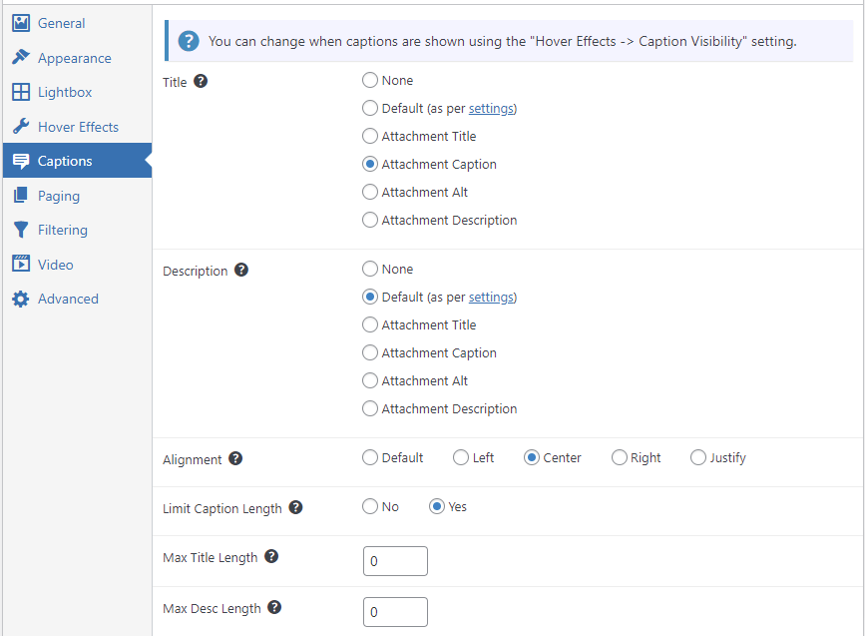The height and width of the screenshot is (636, 865).
Task: Set Description to Attachment Description
Action: (369, 408)
